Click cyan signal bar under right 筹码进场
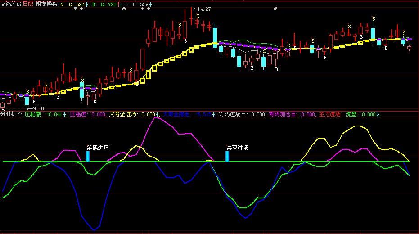Viewport: 419px width, 234px height. (227, 156)
